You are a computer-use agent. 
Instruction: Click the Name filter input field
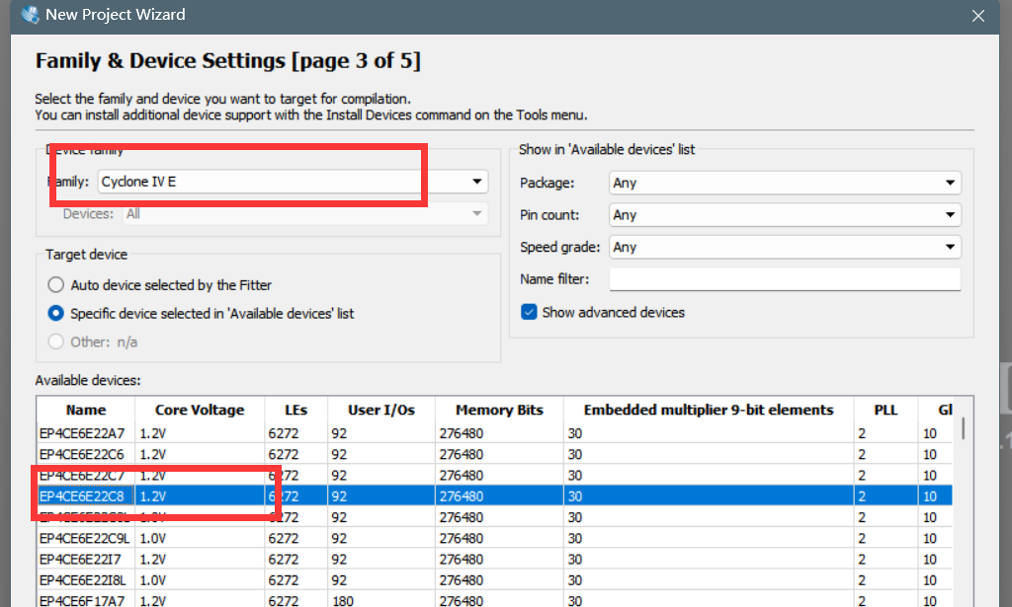click(x=785, y=279)
